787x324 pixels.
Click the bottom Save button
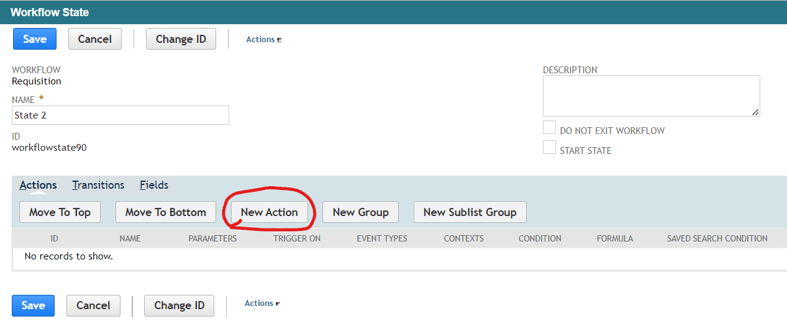(x=34, y=305)
